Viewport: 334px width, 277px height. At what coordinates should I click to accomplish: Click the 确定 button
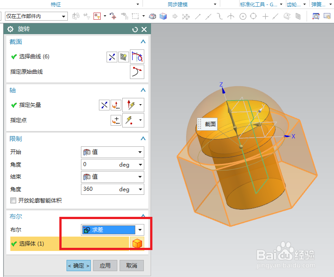pos(79,265)
